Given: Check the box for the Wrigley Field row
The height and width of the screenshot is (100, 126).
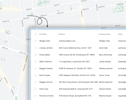Looking at the screenshot, I should pyautogui.click(x=36, y=41).
